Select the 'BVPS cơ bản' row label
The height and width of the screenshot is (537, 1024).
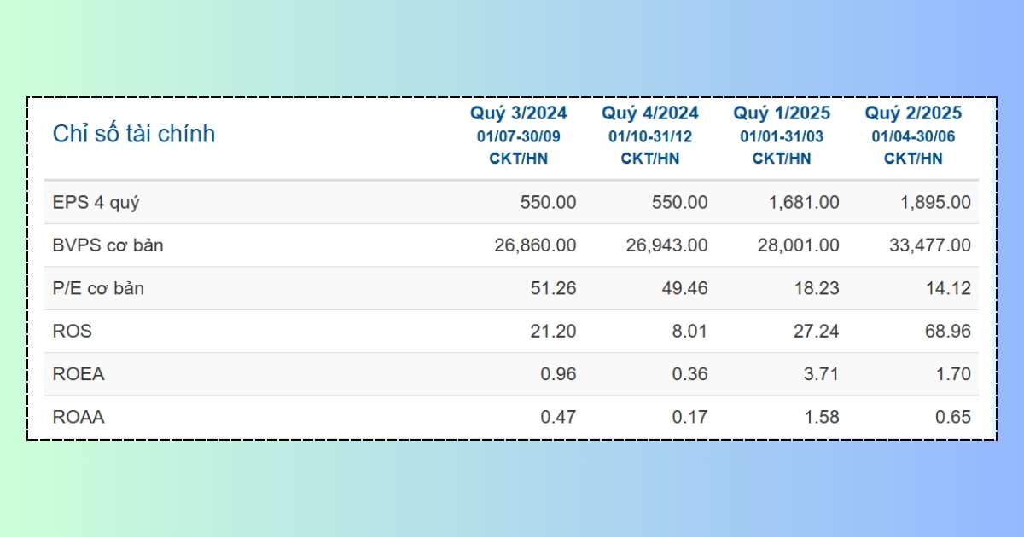click(x=108, y=245)
